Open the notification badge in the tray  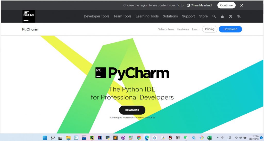(x=261, y=138)
